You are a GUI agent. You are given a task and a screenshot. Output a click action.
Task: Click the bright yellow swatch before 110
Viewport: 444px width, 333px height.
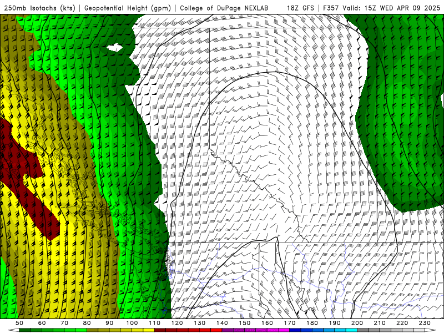pyautogui.click(x=149, y=330)
